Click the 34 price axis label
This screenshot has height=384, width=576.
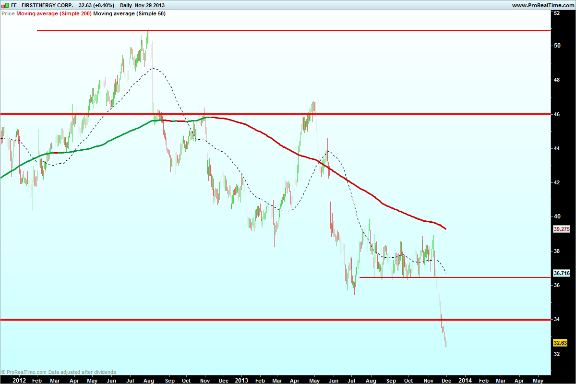point(557,319)
